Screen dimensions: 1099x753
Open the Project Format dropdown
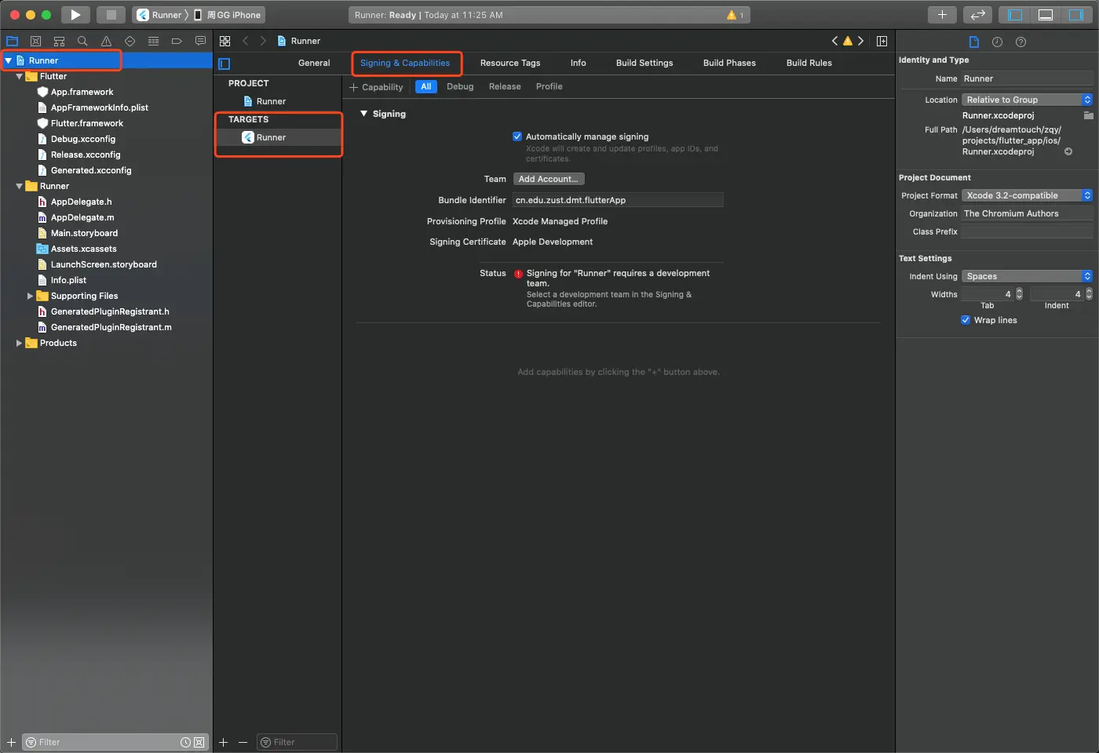1027,195
